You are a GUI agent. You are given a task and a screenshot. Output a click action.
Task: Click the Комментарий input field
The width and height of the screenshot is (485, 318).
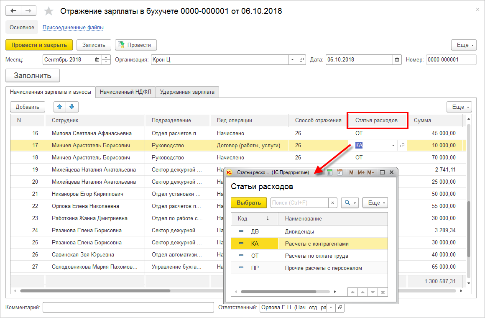point(128,308)
